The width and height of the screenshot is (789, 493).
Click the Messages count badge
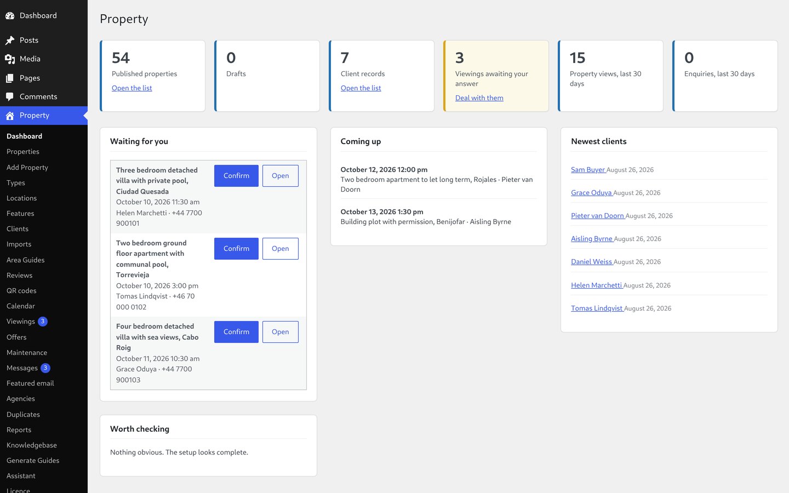45,368
